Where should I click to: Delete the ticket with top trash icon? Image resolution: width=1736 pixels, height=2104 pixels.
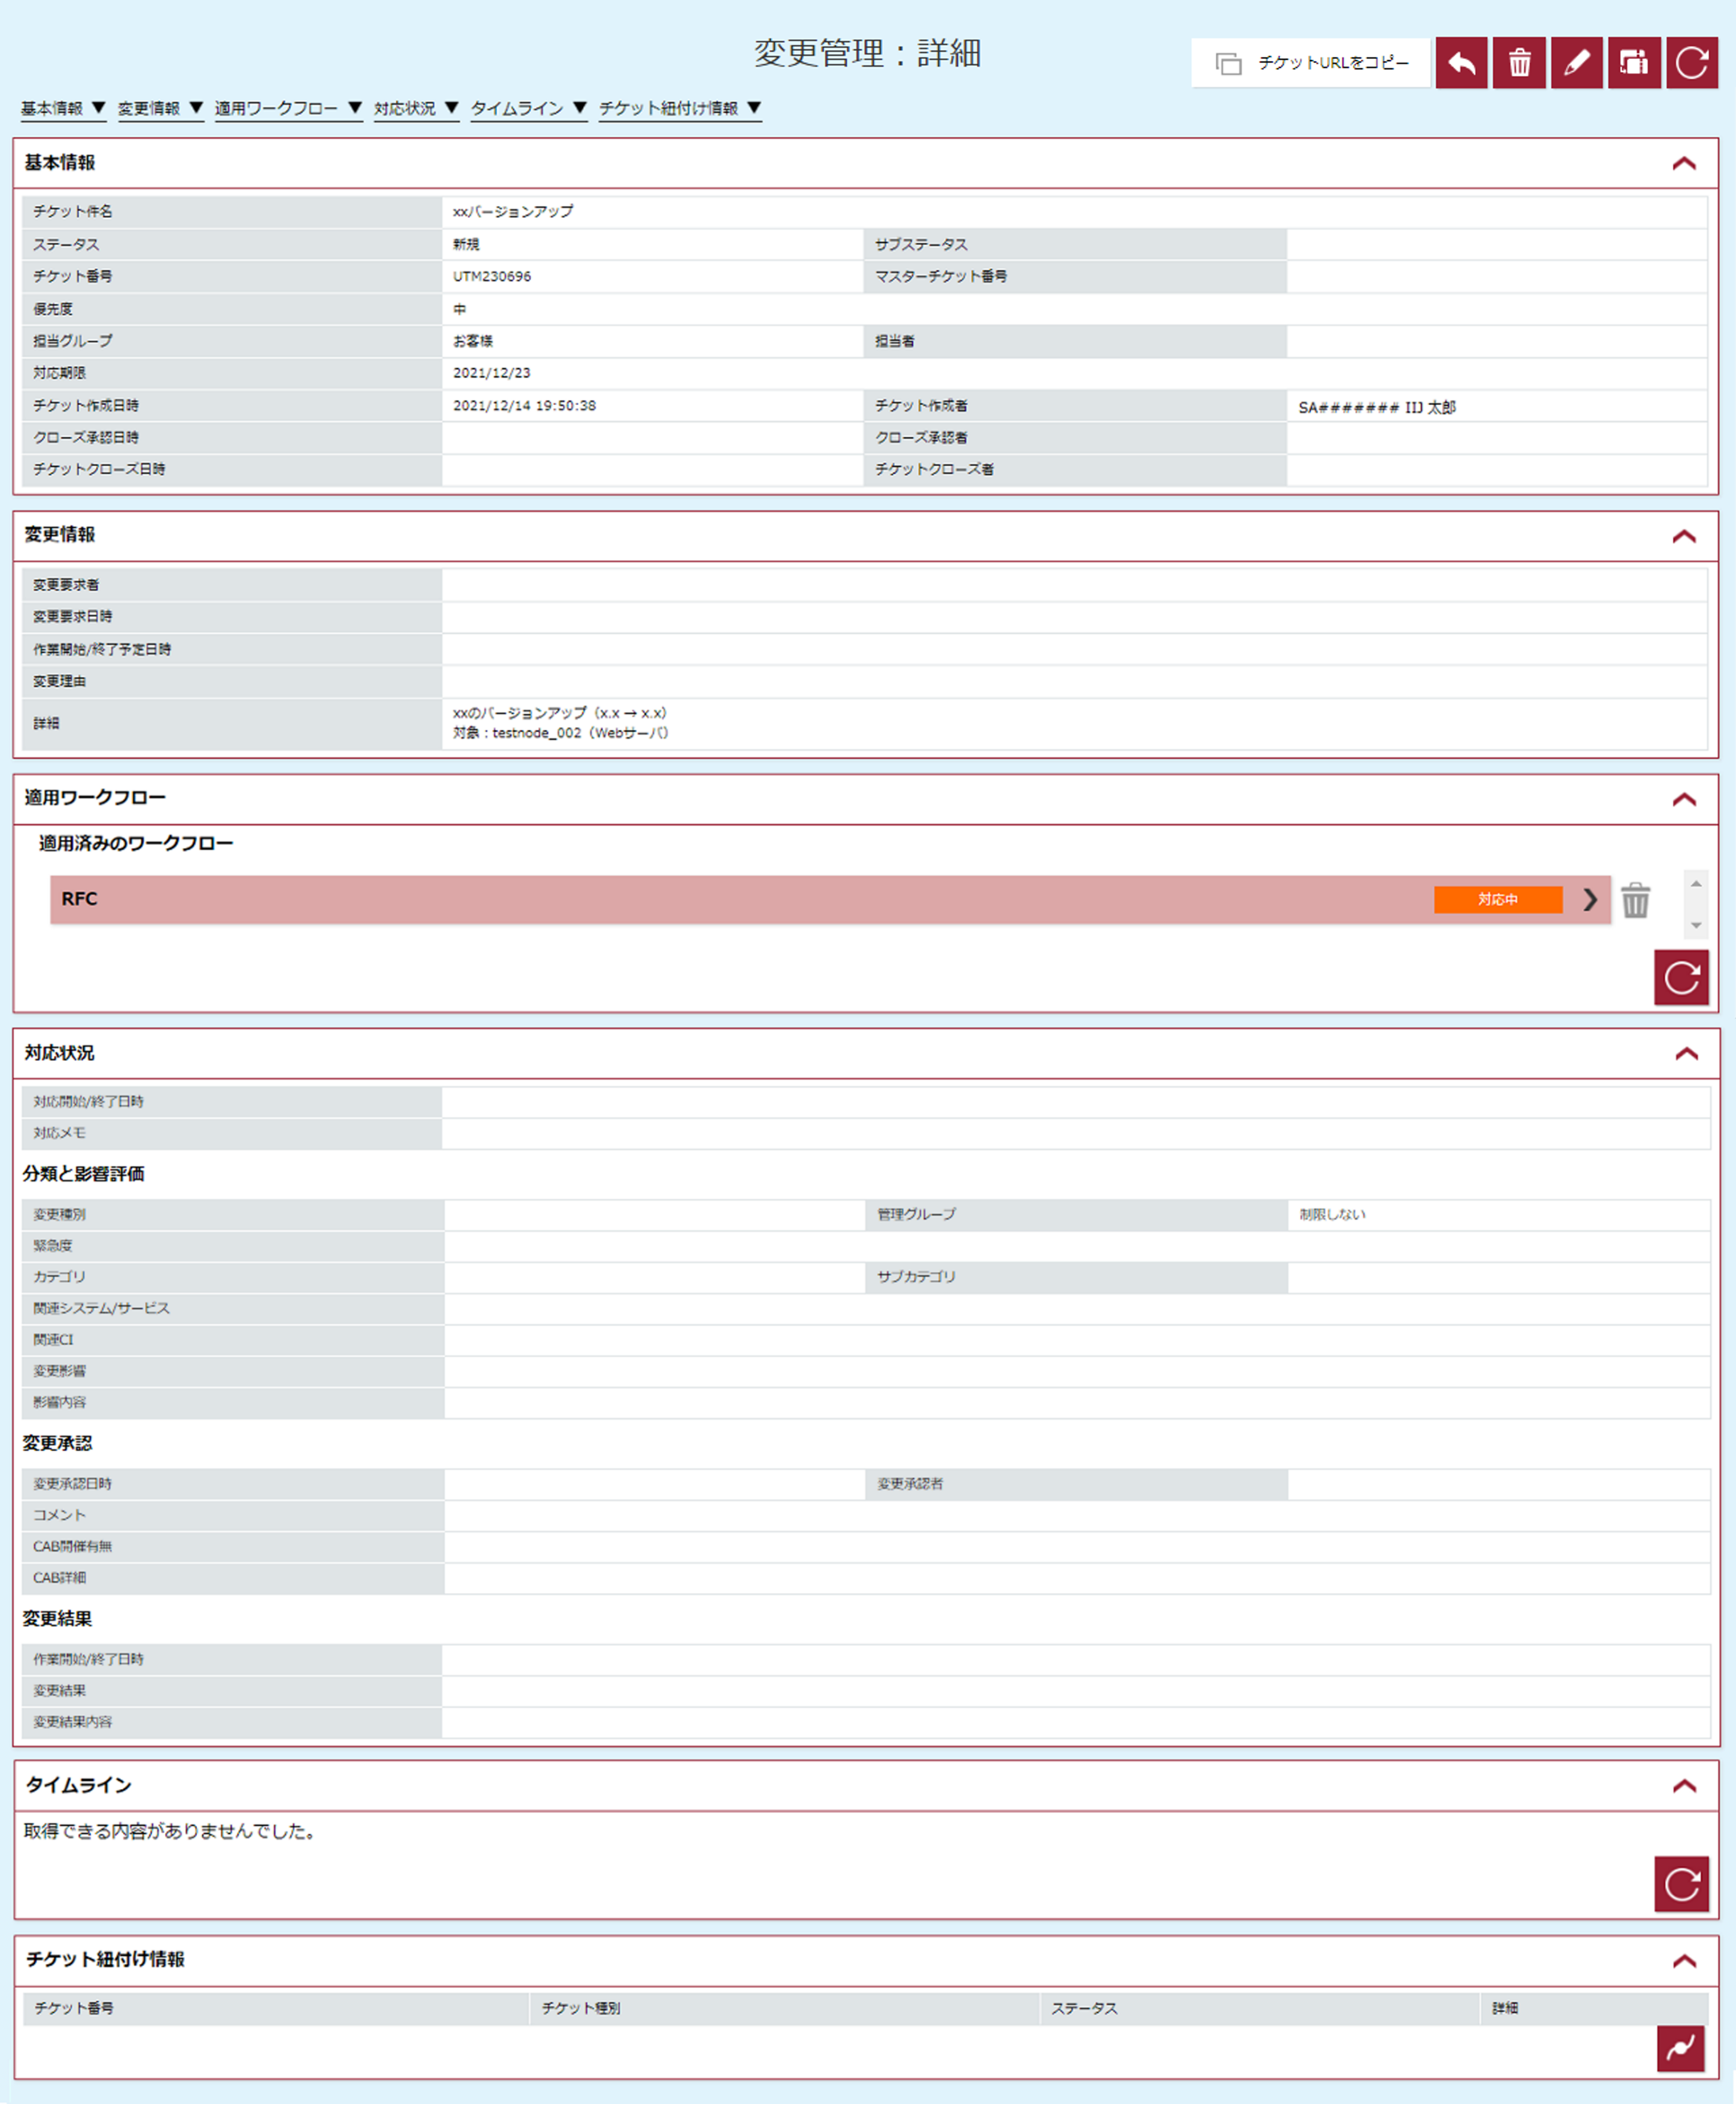point(1519,63)
